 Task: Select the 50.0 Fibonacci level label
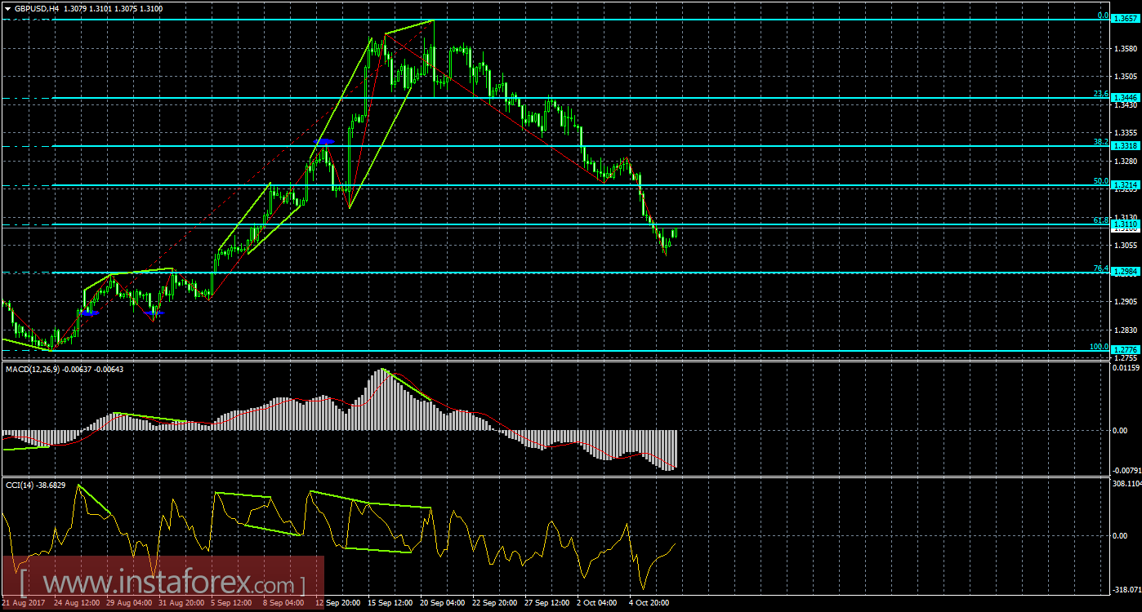coord(1100,180)
